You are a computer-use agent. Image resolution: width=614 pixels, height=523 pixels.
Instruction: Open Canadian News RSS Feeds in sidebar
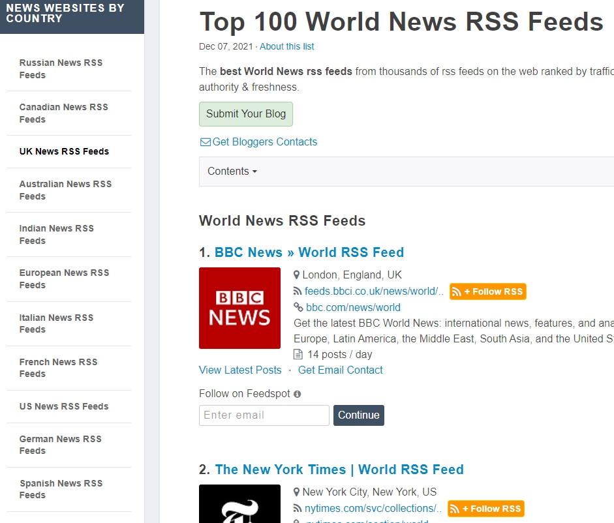[x=64, y=113]
